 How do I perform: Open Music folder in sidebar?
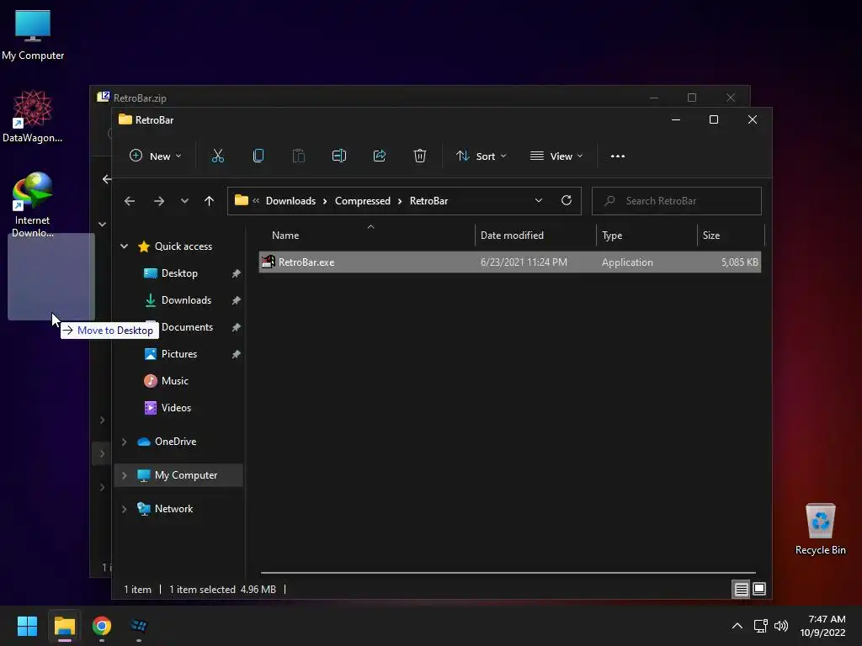[175, 381]
